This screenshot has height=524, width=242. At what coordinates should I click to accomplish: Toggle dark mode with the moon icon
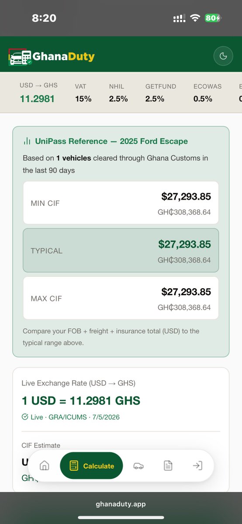(223, 56)
